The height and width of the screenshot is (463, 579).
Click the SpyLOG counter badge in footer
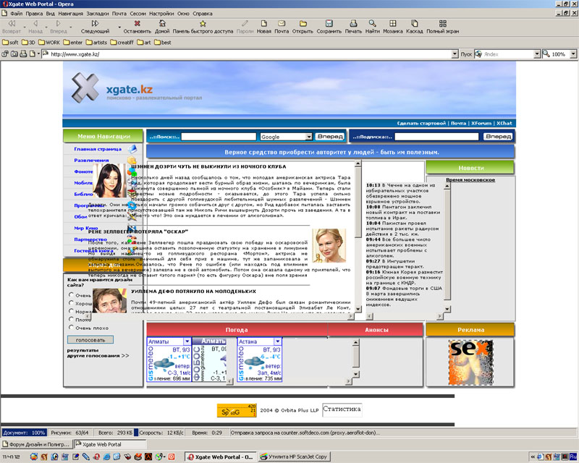coord(237,410)
